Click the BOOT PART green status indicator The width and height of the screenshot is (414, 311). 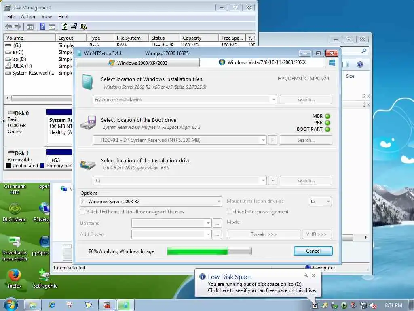pyautogui.click(x=327, y=129)
